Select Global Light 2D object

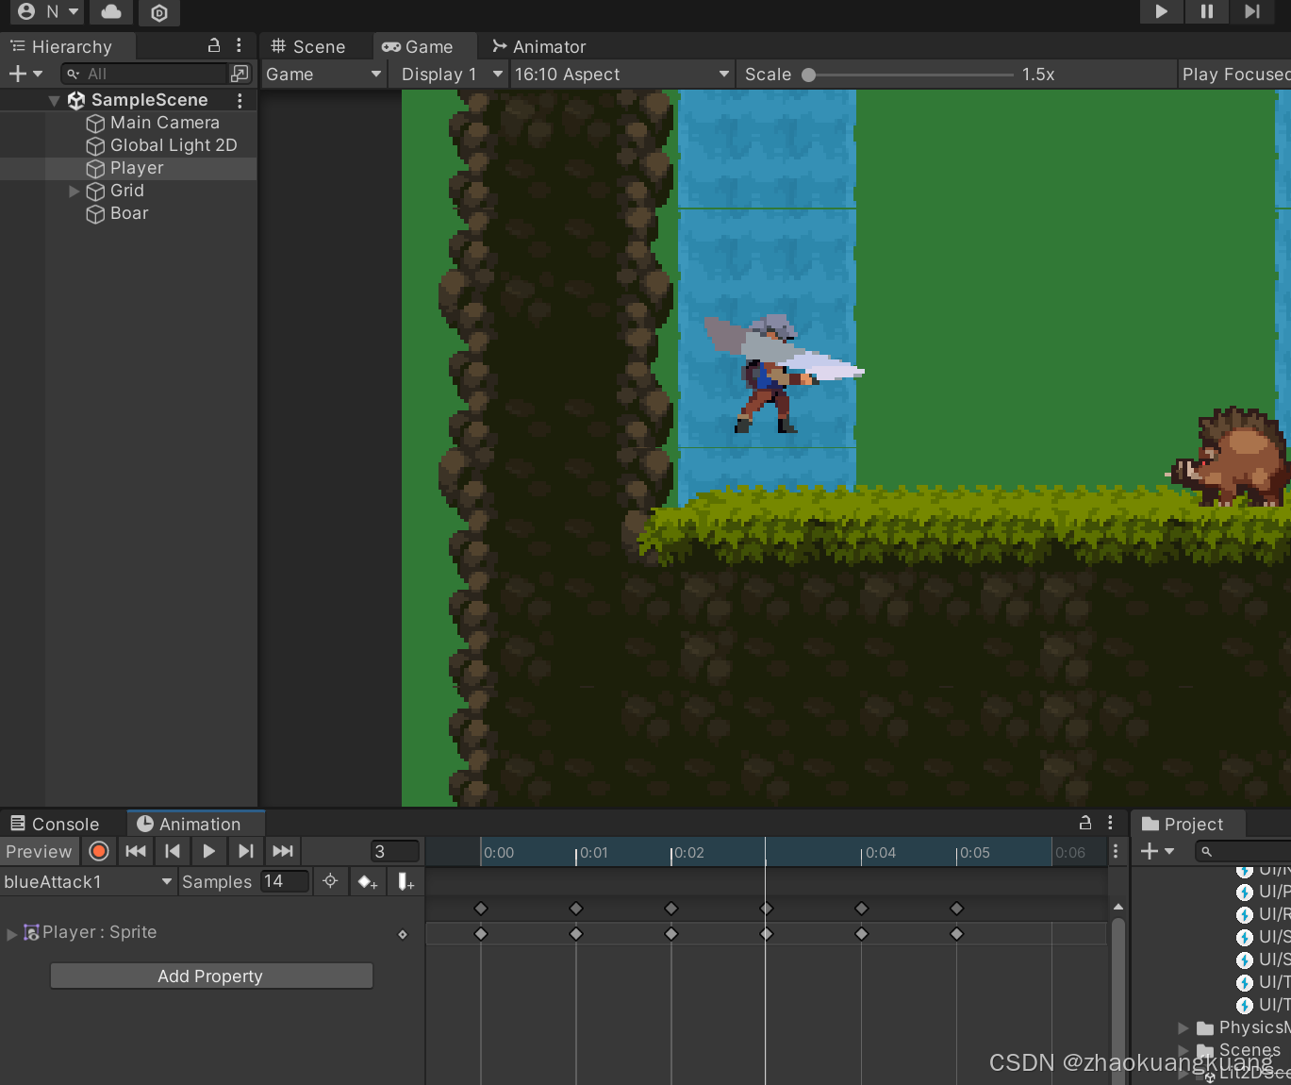[160, 145]
